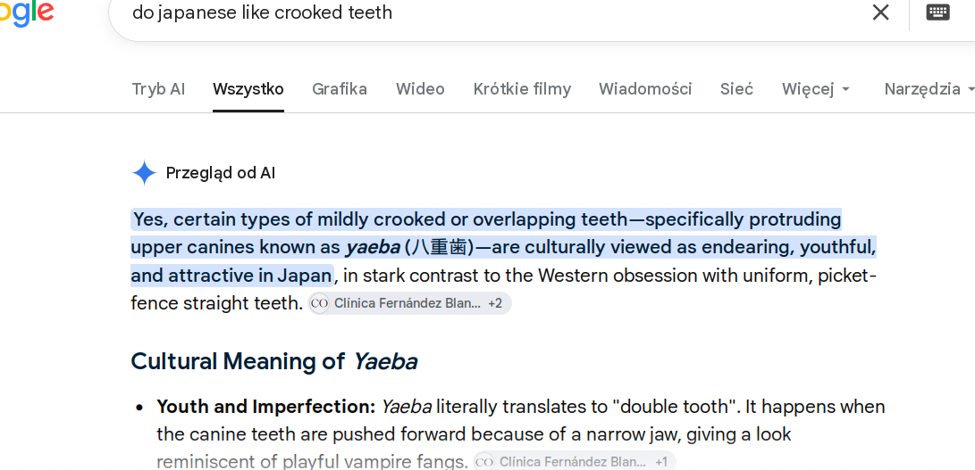Screen dimensions: 975x470
Task: Click the CO source icon after 'vampire fangs'
Action: point(483,462)
